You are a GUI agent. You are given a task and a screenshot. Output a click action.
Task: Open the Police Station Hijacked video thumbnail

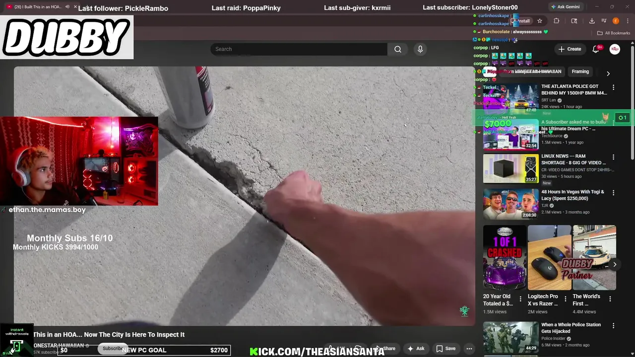coord(510,337)
